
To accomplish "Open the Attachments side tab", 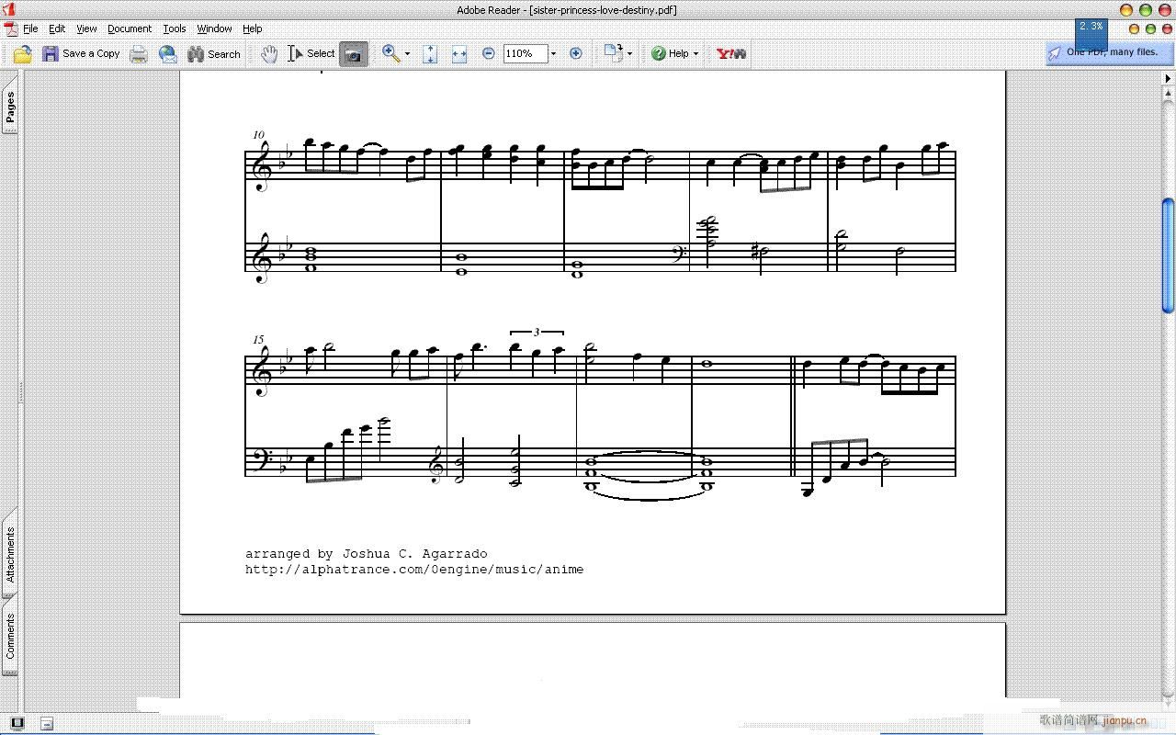I will click(10, 554).
